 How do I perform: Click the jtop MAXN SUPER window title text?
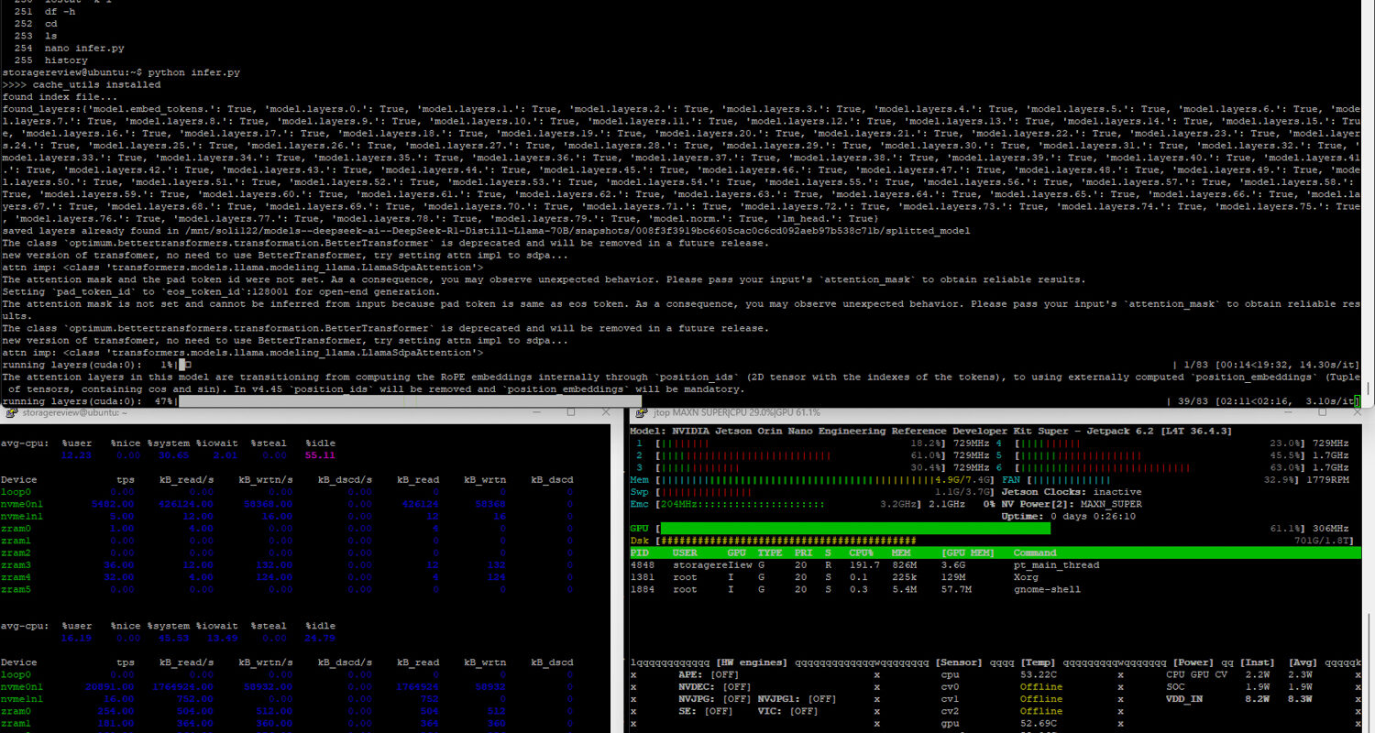(735, 413)
